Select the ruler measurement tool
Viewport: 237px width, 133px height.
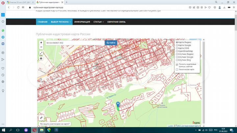(x=41, y=118)
